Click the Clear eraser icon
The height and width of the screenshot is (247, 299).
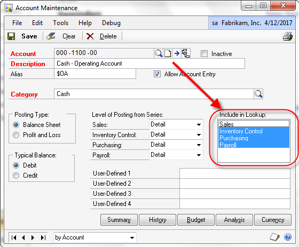[51, 36]
